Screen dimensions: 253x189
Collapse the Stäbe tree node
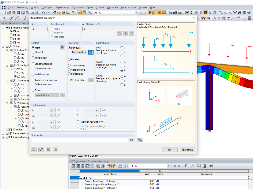(x=3, y=47)
